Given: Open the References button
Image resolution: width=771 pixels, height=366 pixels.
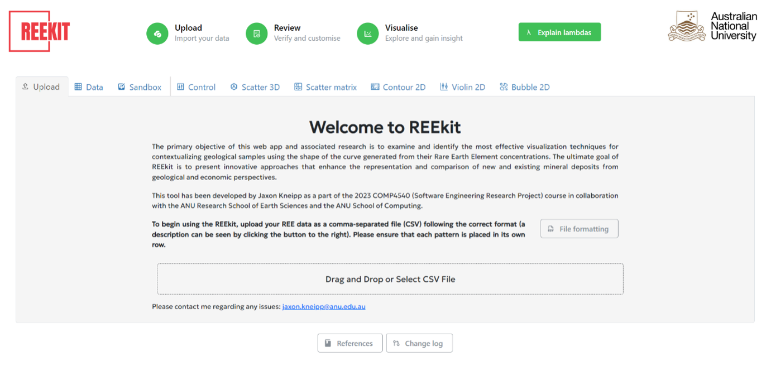Looking at the screenshot, I should [350, 343].
